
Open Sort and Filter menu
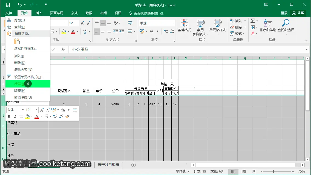[268, 27]
